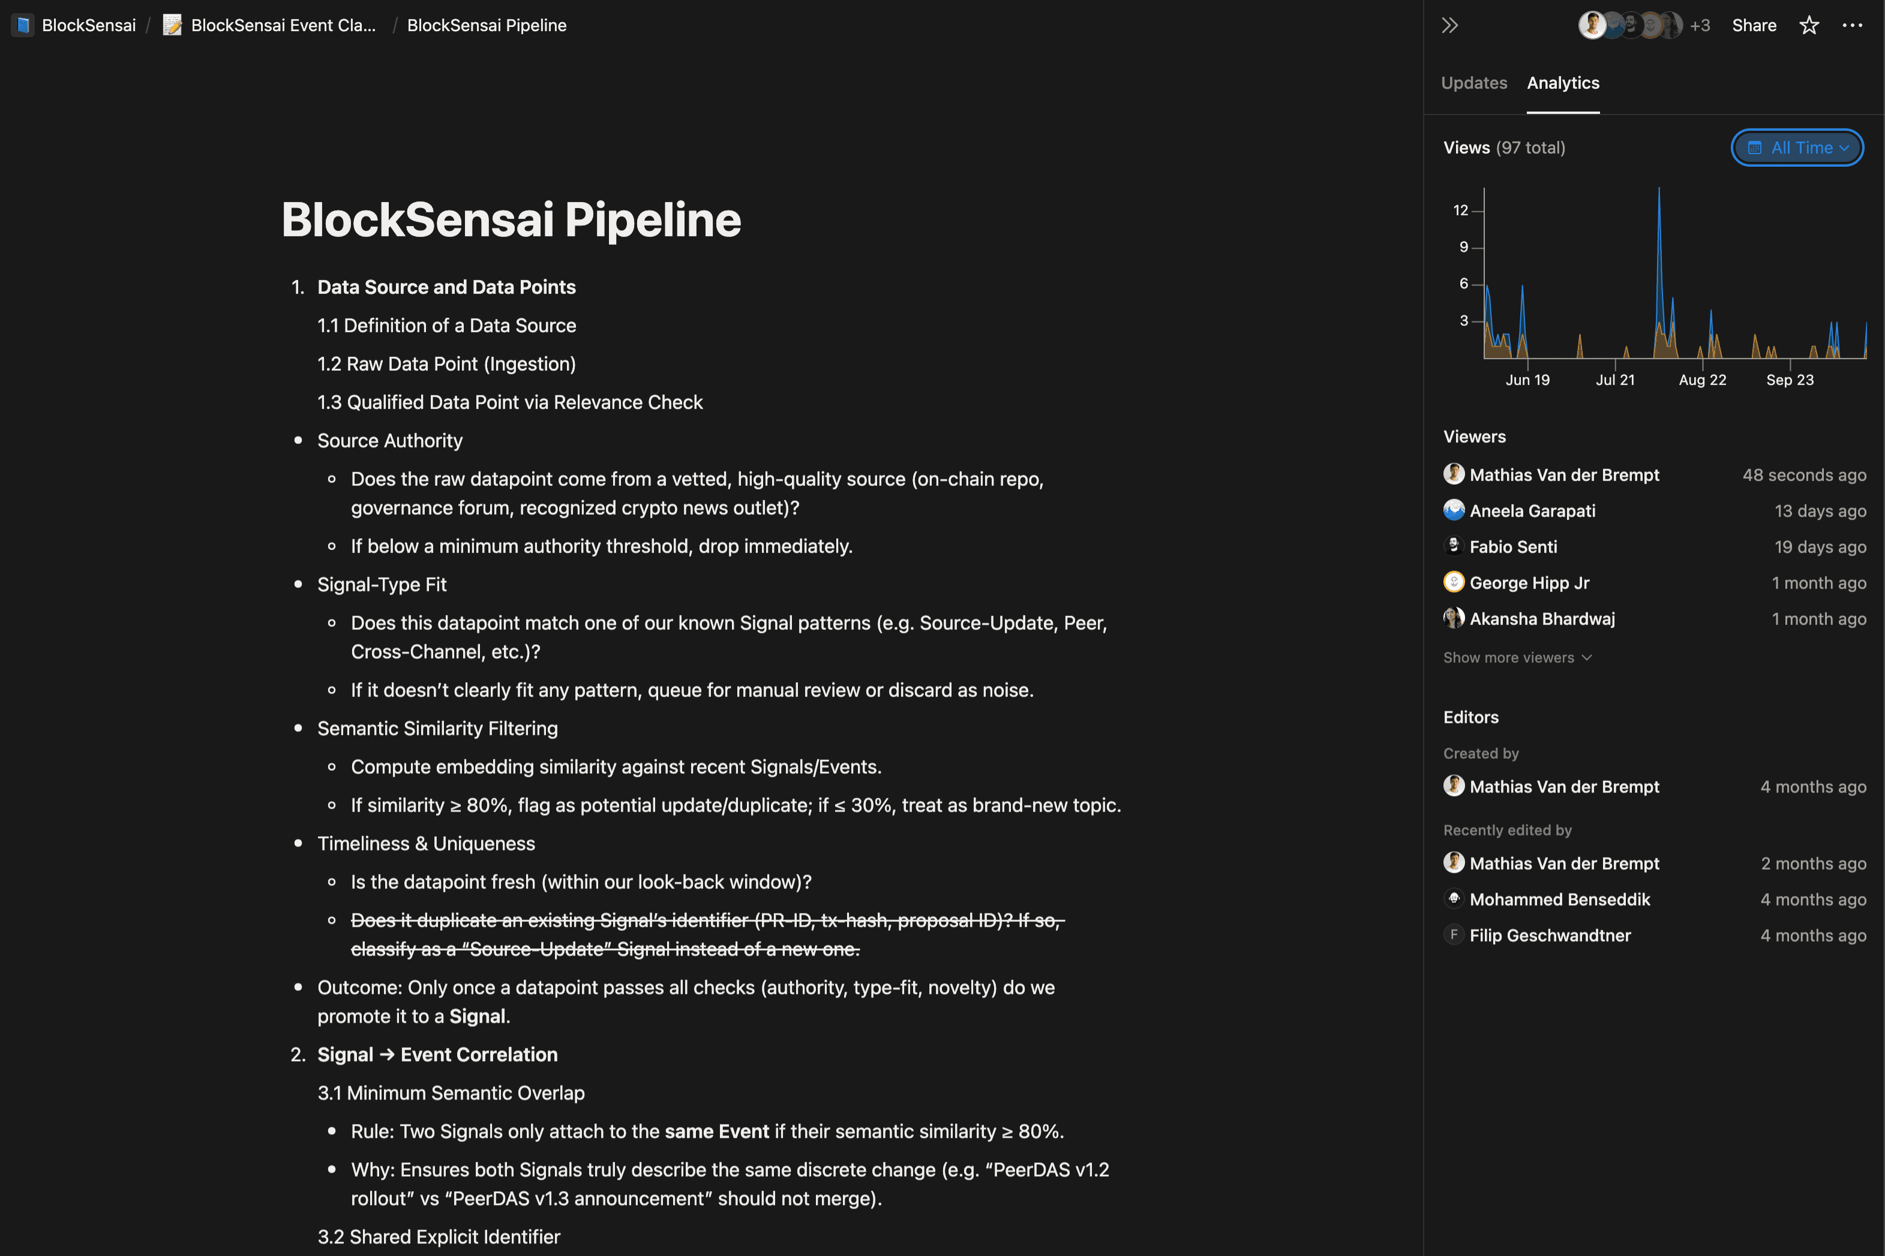
Task: Click the Share button
Action: pyautogui.click(x=1754, y=26)
